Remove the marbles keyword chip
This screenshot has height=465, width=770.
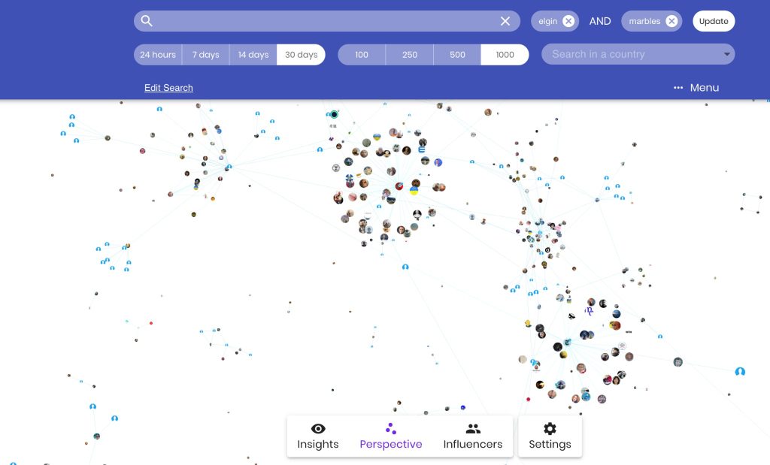pos(671,21)
